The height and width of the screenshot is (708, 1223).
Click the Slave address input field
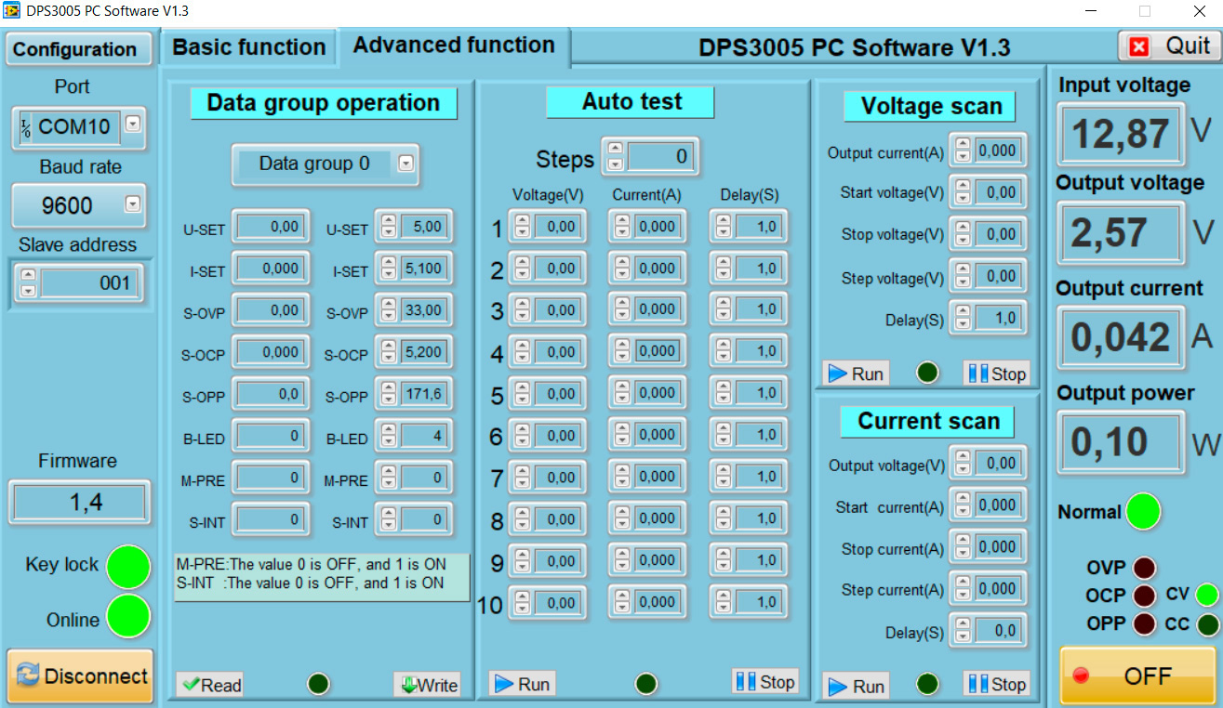[x=89, y=282]
